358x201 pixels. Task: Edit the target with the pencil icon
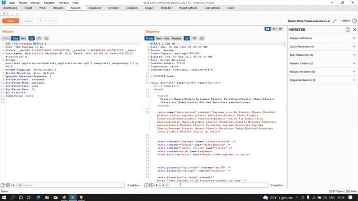click(335, 21)
